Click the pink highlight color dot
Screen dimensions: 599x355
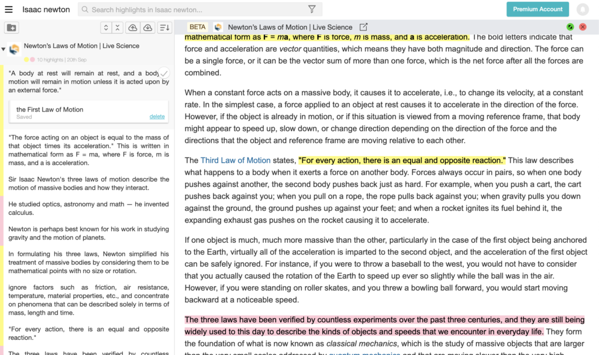tap(32, 60)
